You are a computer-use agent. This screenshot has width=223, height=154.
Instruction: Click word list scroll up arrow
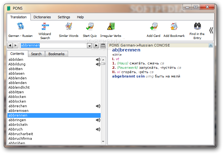(103, 60)
